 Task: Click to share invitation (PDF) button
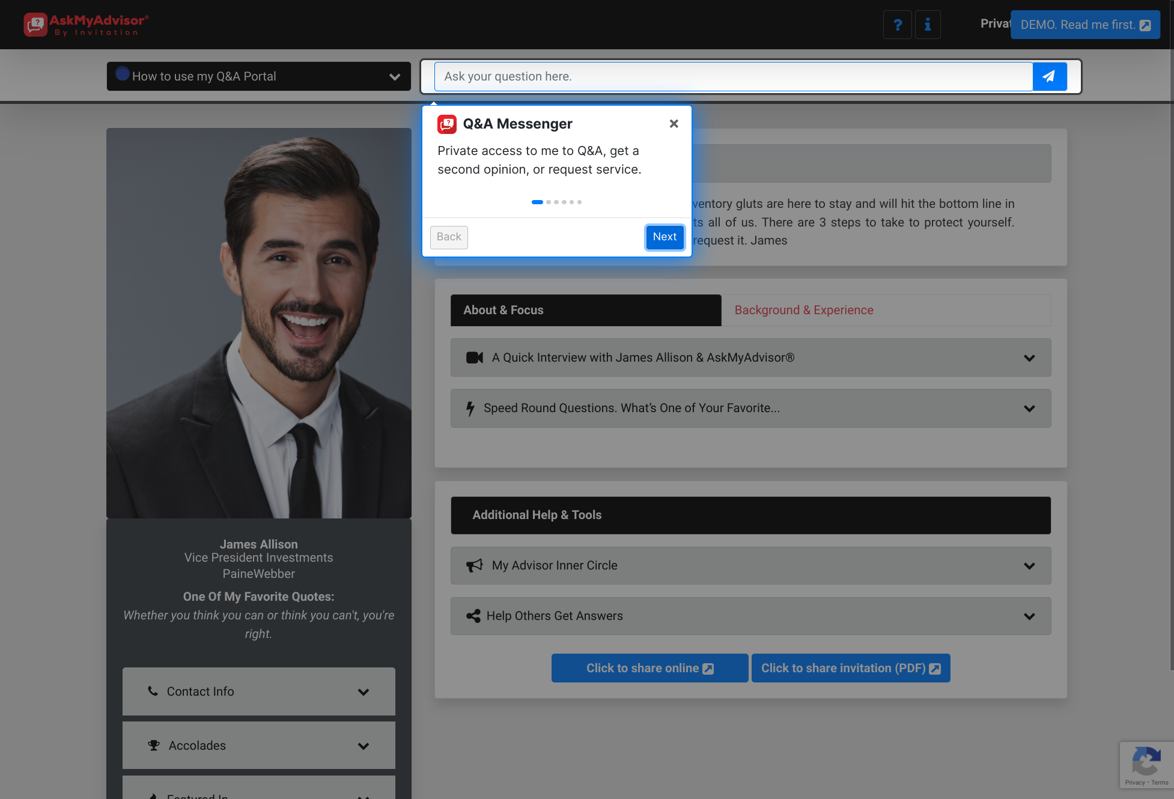tap(851, 668)
